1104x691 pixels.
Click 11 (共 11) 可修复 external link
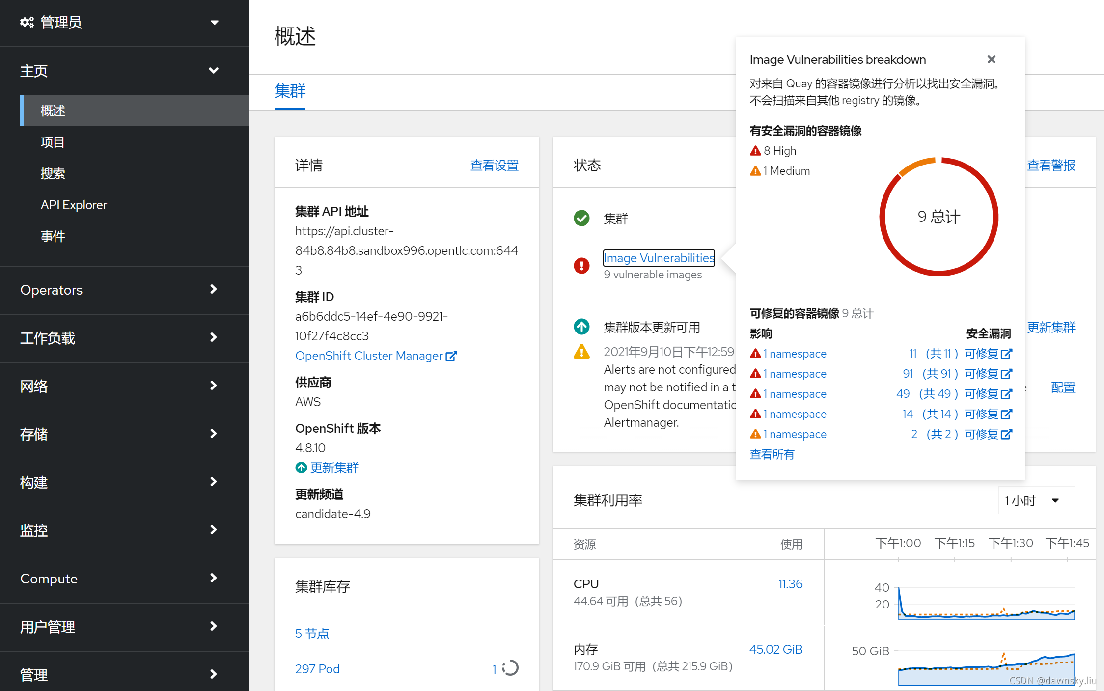tap(961, 354)
